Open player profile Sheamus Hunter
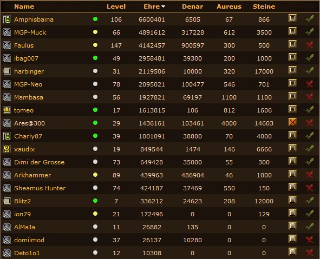Viewport: 320px width, 259px height. [x=40, y=188]
